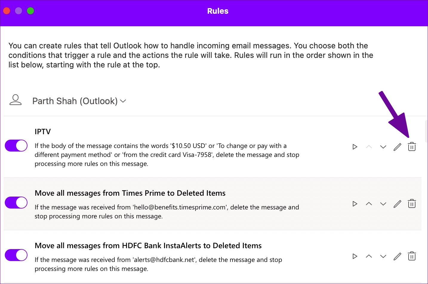Switch off the HDFC Bank InstaAlerts rule
The height and width of the screenshot is (284, 428).
point(16,255)
